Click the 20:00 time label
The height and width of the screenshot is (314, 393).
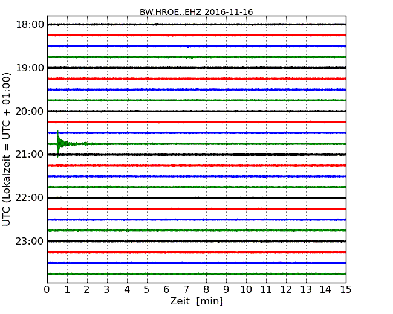[x=30, y=111]
